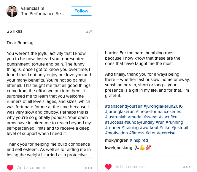Click the valenciasim profile picture

[x=12, y=11]
